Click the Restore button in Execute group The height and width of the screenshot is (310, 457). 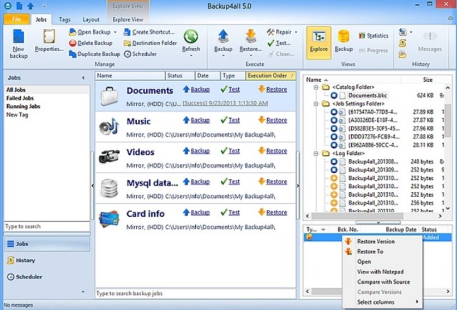pyautogui.click(x=250, y=43)
